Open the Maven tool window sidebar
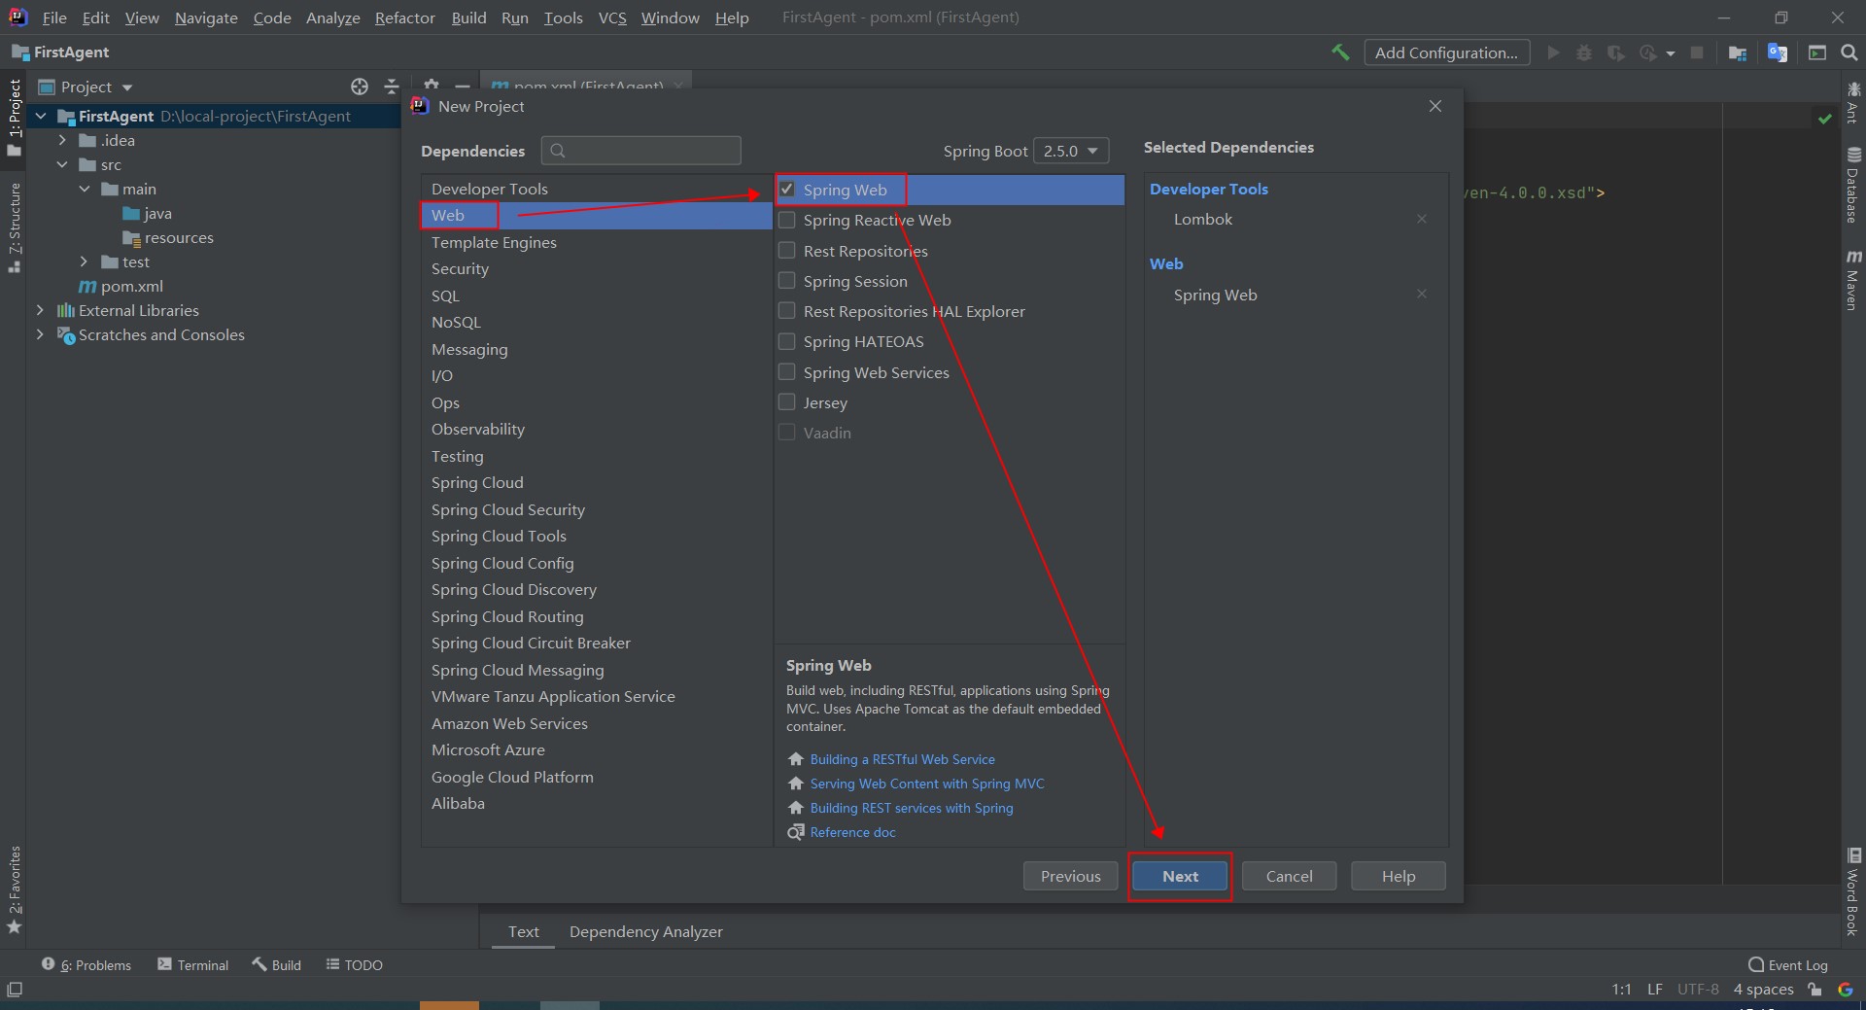The width and height of the screenshot is (1866, 1010). coord(1853,280)
